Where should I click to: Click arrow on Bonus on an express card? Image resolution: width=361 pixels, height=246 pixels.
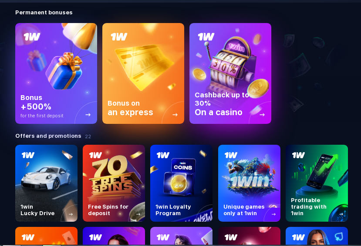pos(175,115)
